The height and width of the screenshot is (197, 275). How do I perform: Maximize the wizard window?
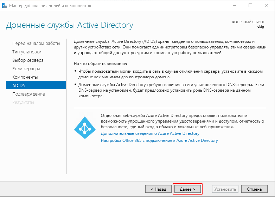coord(250,6)
